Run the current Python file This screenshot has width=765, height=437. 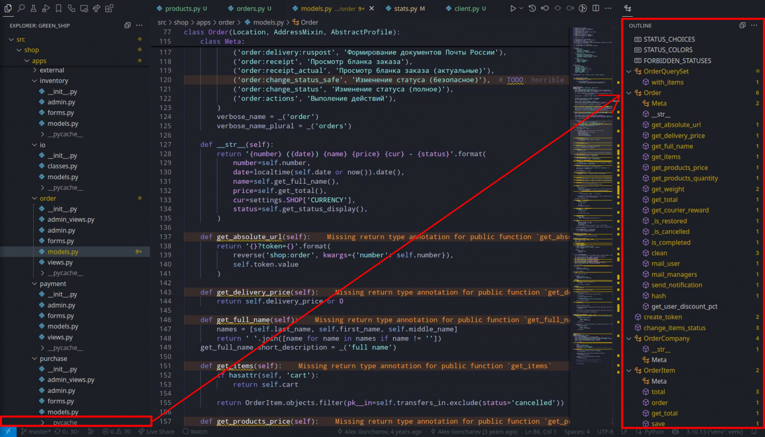513,8
